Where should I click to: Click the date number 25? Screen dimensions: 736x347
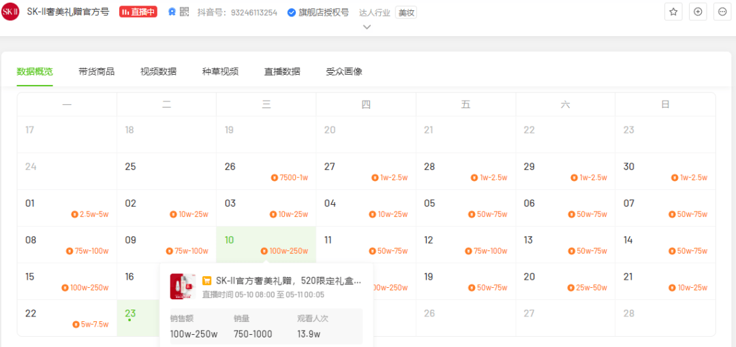130,167
